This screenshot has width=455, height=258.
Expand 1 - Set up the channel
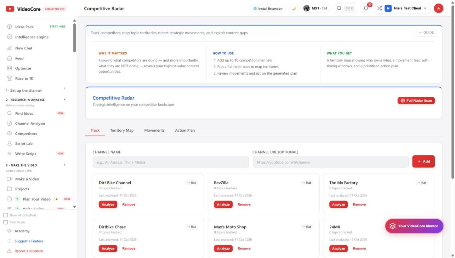pyautogui.click(x=36, y=90)
